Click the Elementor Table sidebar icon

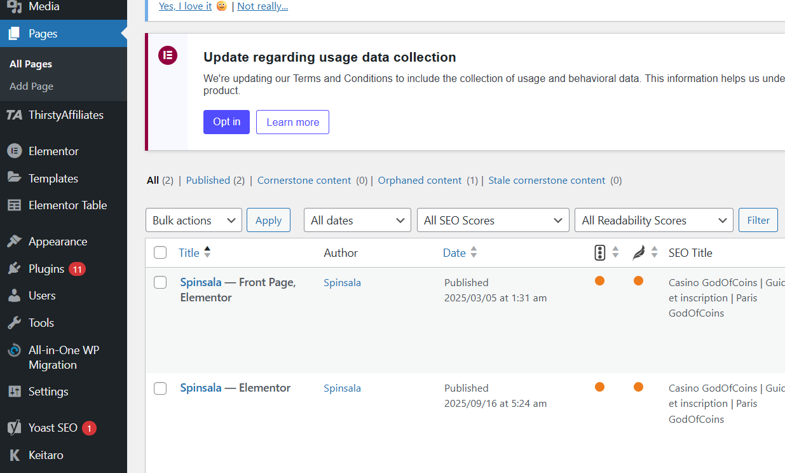tap(14, 205)
